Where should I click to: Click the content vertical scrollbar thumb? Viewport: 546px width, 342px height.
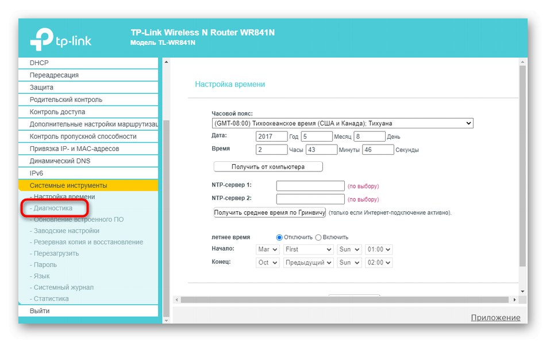click(522, 166)
